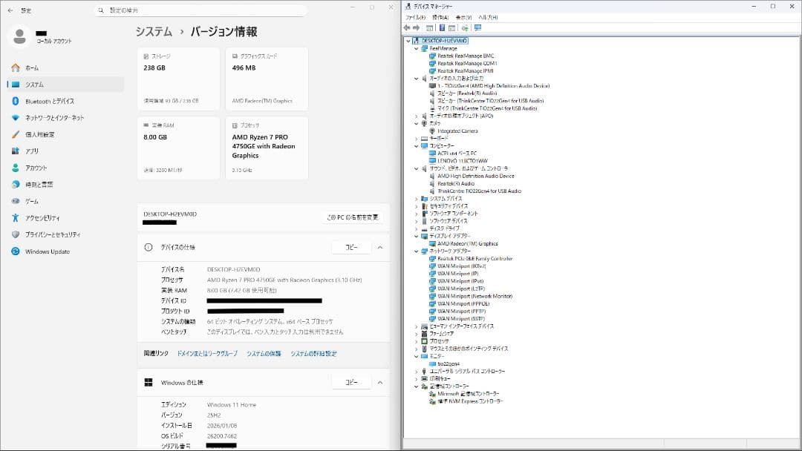The height and width of the screenshot is (451, 802).
Task: Click the Help toolbar icon in Device Manager
Action: (x=443, y=28)
